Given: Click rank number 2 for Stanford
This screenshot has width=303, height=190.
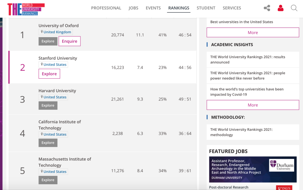Looking at the screenshot, I should [x=22, y=67].
